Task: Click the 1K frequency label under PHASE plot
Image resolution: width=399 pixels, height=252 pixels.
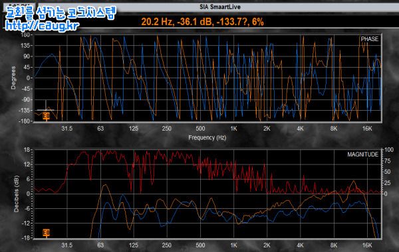Action: [233, 129]
